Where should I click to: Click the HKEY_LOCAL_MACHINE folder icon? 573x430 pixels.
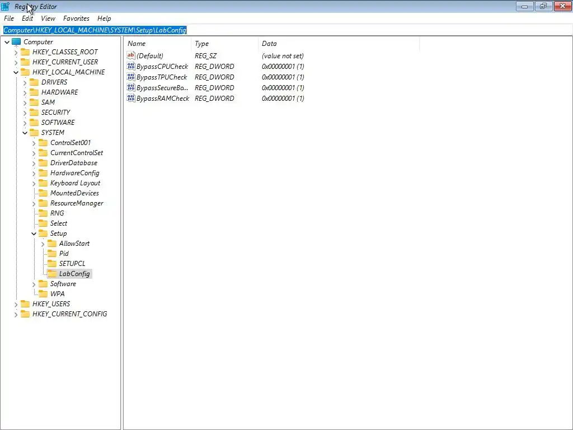coord(25,72)
